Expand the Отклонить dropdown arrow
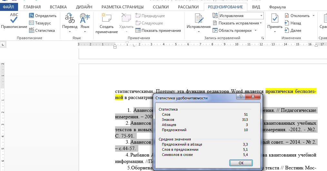The image size is (327, 171). tap(313, 15)
